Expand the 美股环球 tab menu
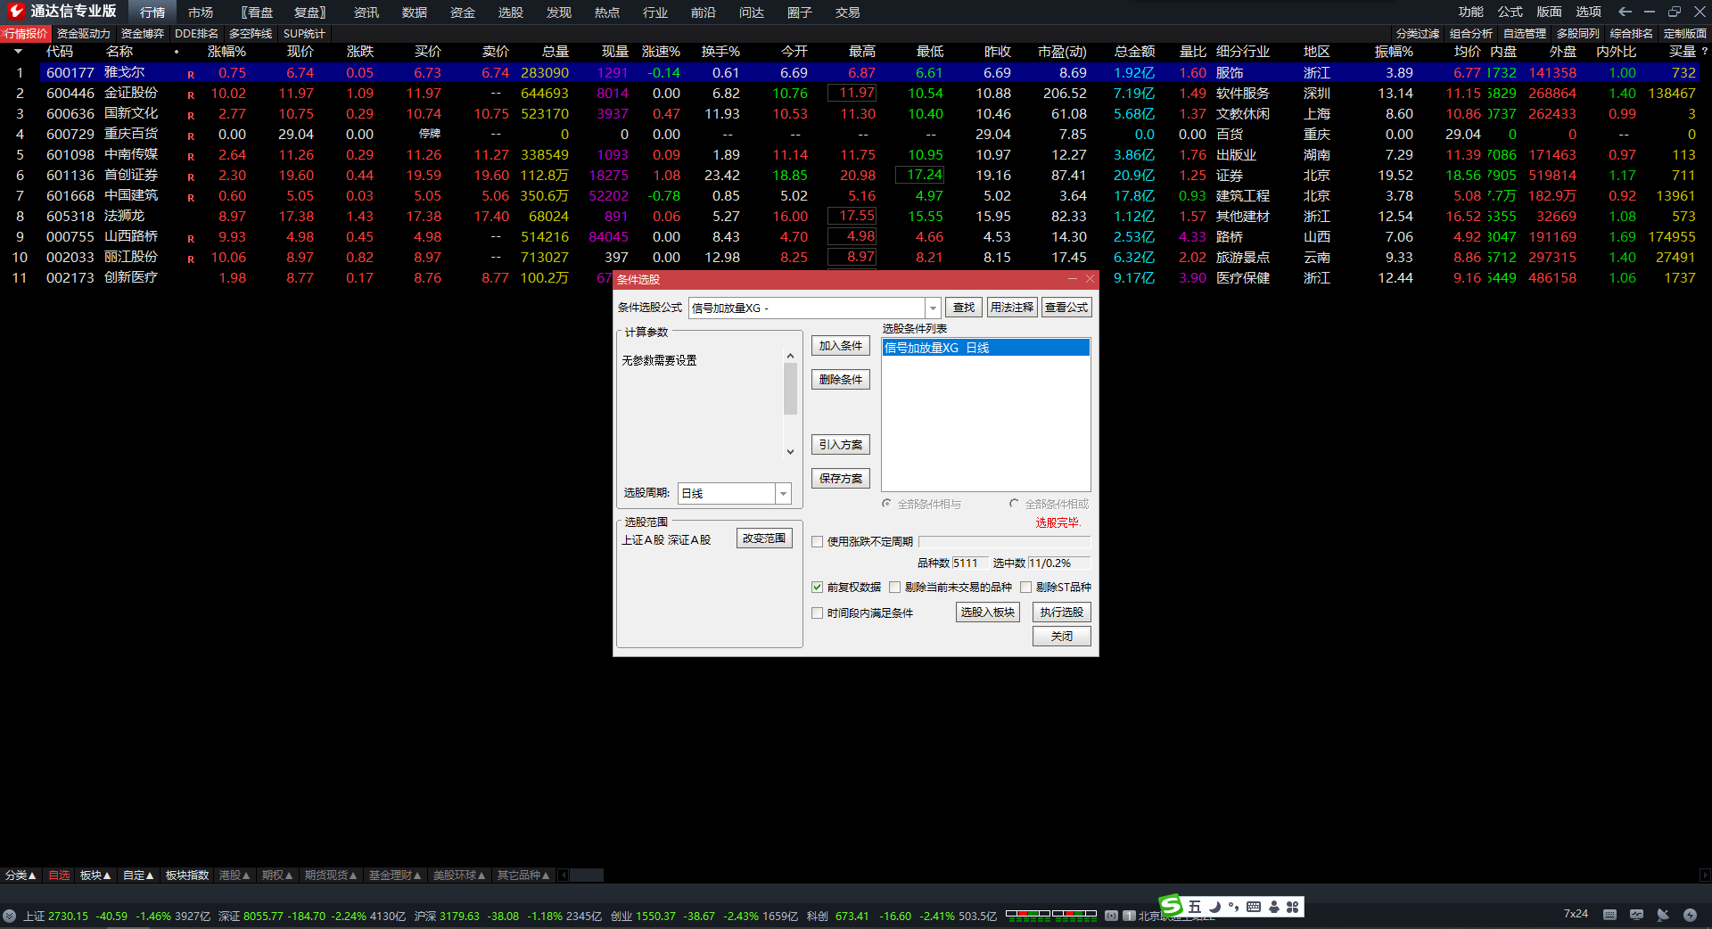Screen dimensions: 1712x929 (459, 876)
